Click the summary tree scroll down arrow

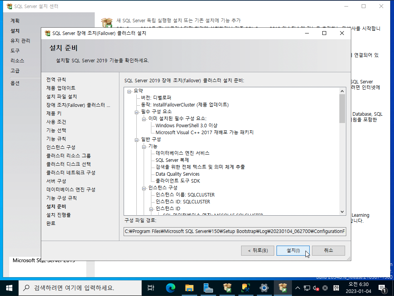click(342, 212)
